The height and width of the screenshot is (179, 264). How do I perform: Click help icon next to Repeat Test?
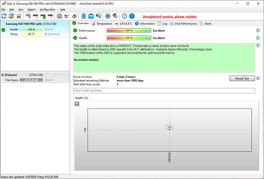[x=258, y=78]
